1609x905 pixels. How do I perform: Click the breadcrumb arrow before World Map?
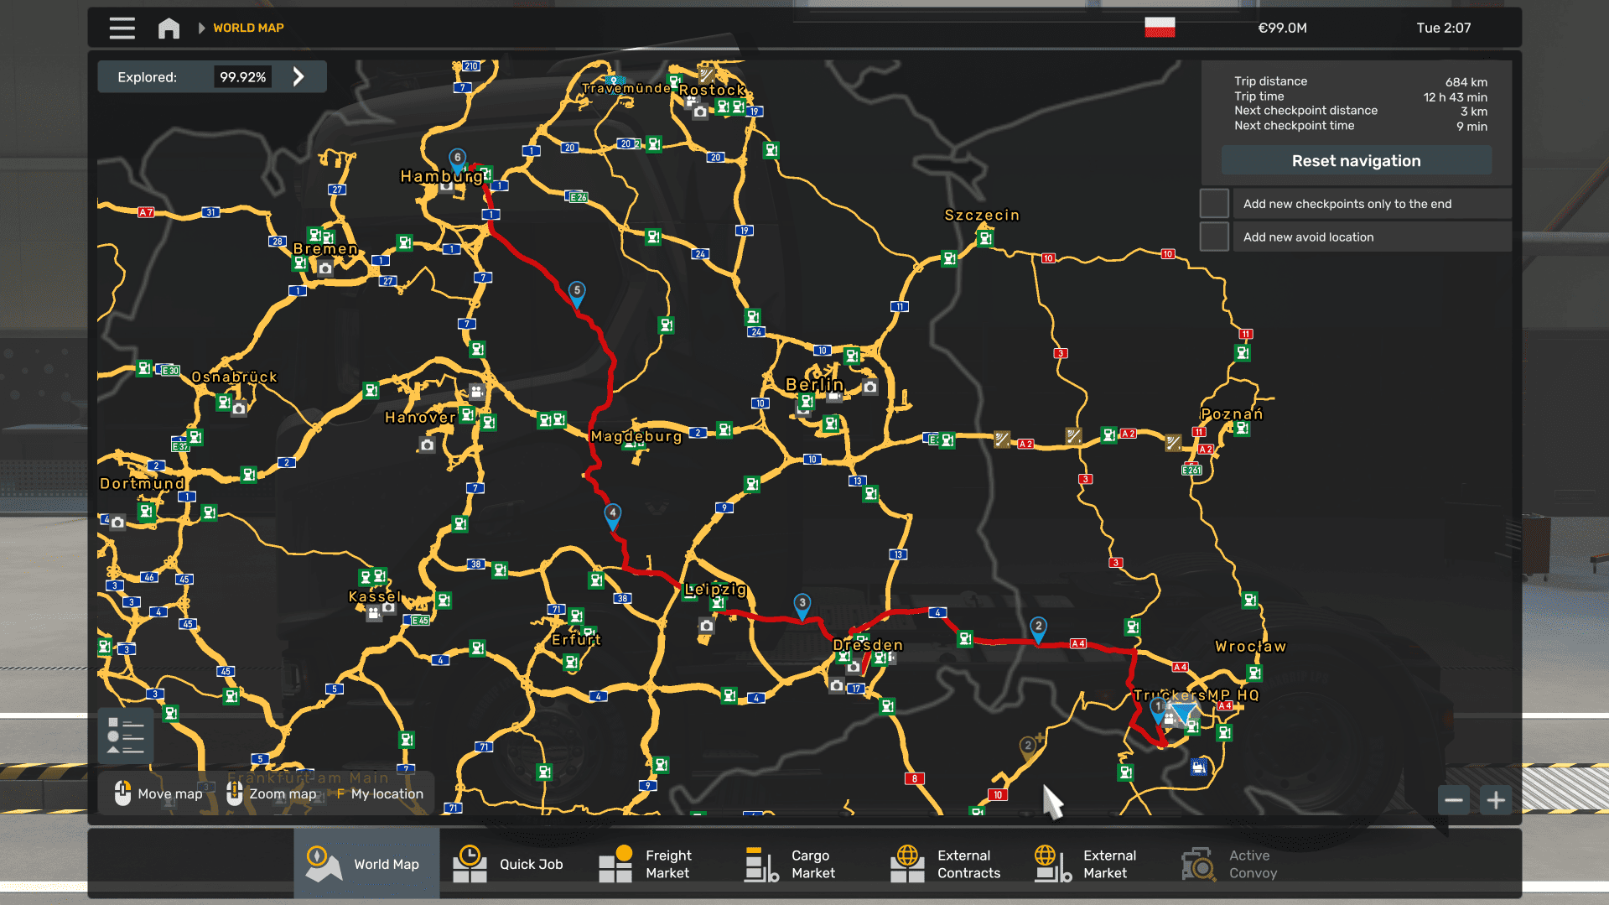pyautogui.click(x=201, y=28)
